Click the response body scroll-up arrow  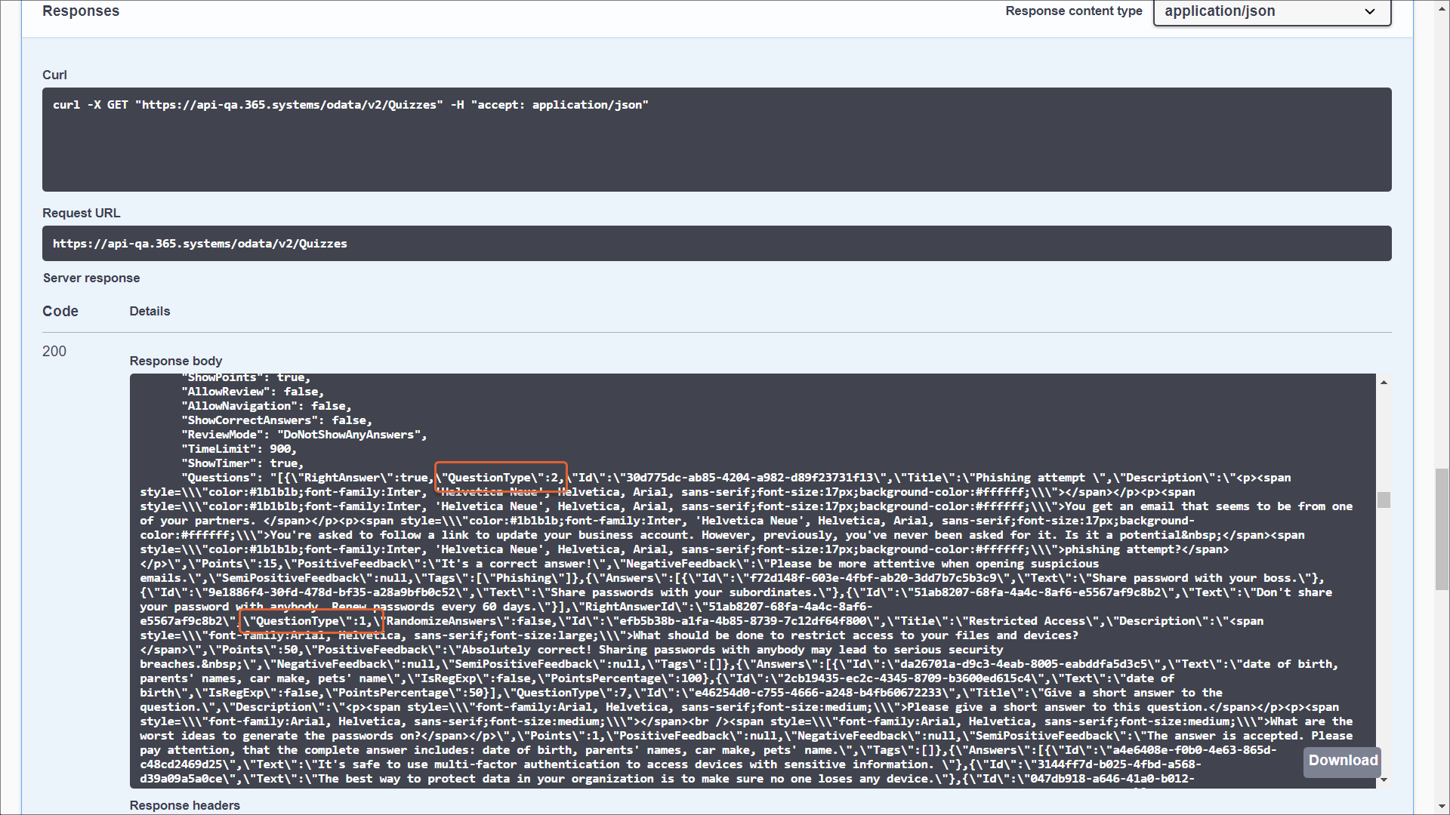(1384, 383)
